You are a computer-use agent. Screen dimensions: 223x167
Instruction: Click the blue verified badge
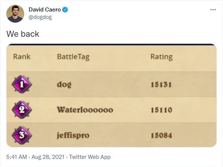(65, 10)
